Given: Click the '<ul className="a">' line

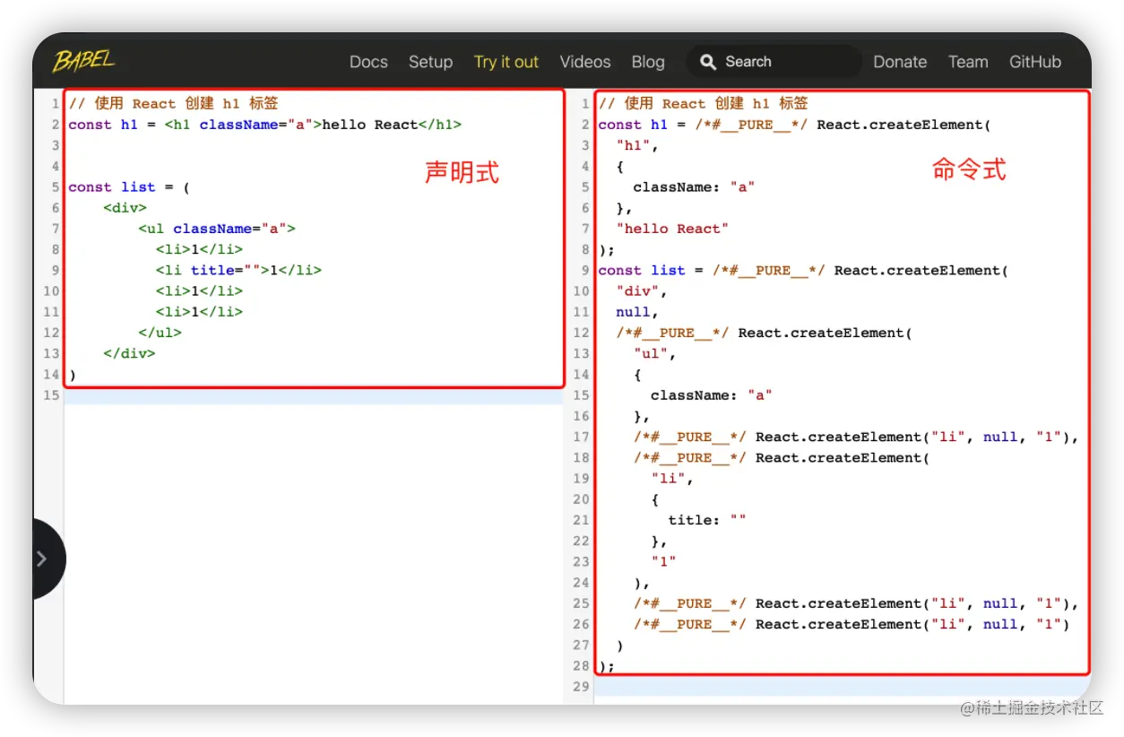Looking at the screenshot, I should pos(217,229).
